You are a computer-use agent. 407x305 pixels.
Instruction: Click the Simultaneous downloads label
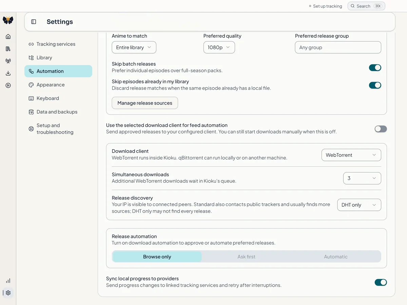pos(140,175)
